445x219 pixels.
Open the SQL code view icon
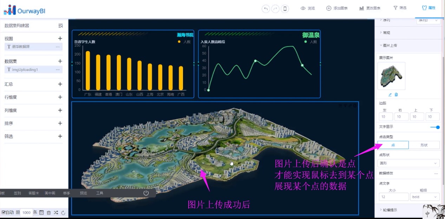[x=41, y=213]
